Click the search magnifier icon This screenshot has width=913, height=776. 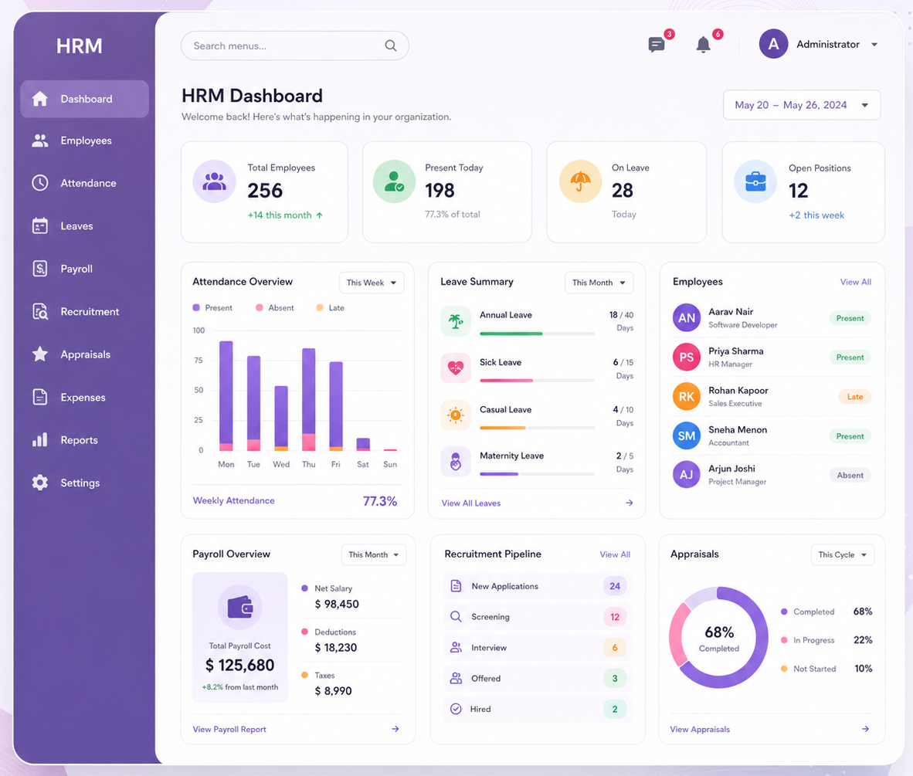point(391,46)
